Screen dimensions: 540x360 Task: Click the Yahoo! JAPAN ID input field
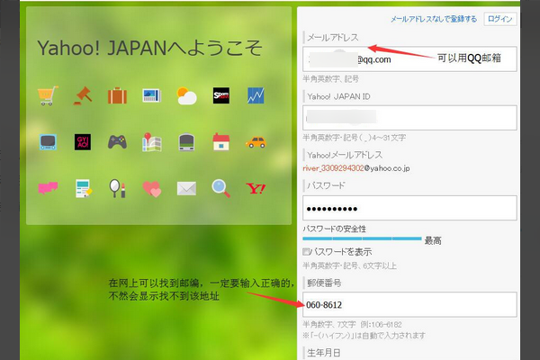[409, 118]
